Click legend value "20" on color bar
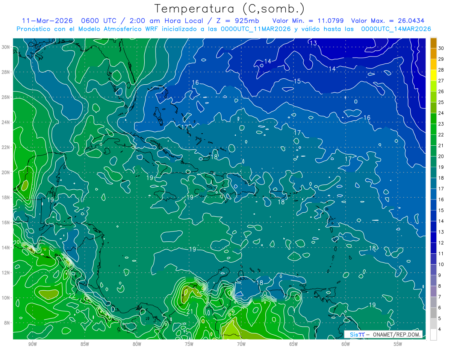 click(441, 156)
